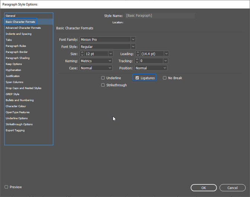Select Advanced Character Formats category
The width and height of the screenshot is (250, 197).
[x=23, y=28]
